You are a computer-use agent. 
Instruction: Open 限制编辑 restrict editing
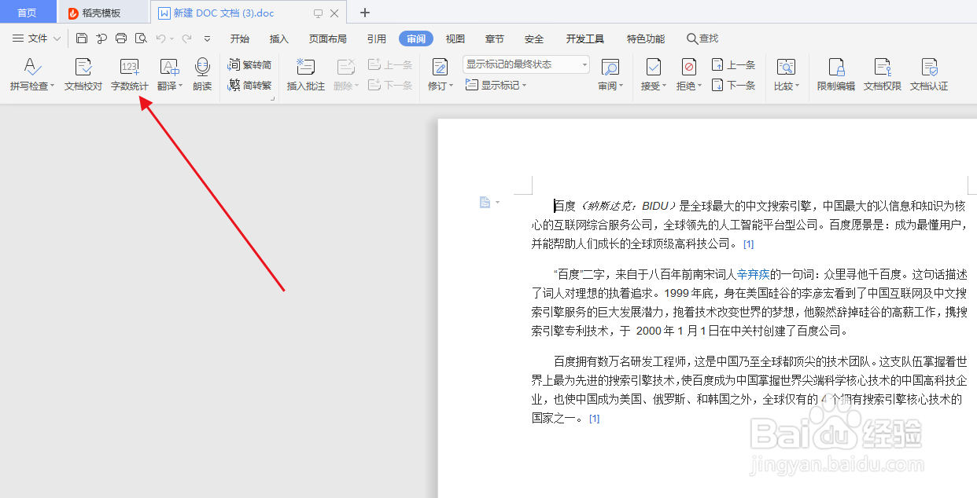(836, 75)
